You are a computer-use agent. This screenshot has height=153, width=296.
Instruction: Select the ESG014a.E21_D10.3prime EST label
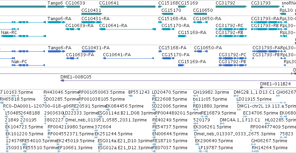pos(125,141)
